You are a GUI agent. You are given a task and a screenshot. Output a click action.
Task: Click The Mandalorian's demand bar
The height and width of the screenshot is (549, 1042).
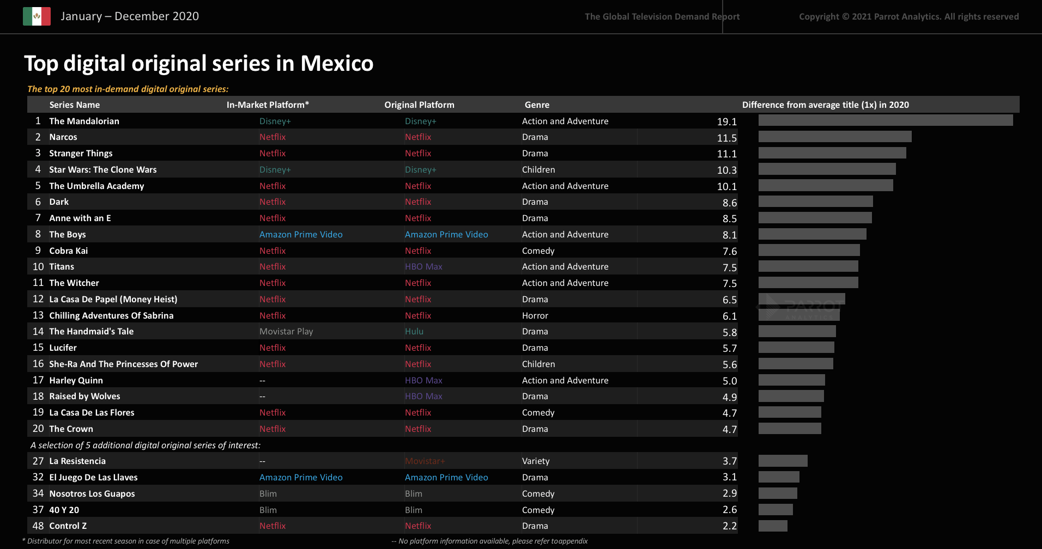click(886, 120)
